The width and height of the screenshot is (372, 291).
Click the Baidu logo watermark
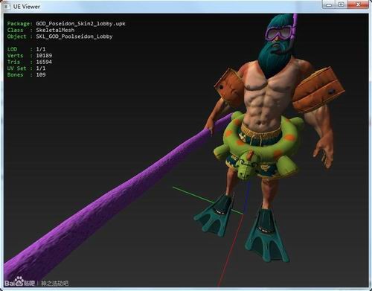click(x=19, y=282)
